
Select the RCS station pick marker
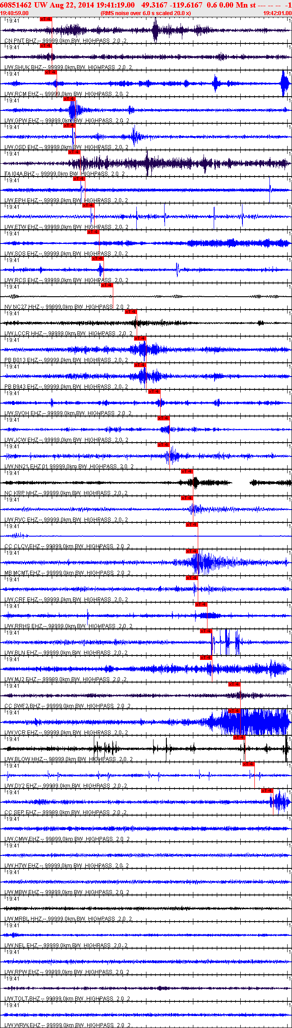(98, 259)
